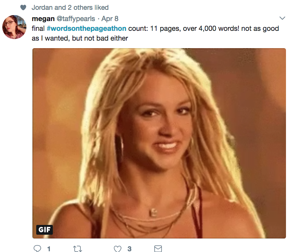The height and width of the screenshot is (252, 289).
Task: View the reply count of 1
Action: click(49, 249)
